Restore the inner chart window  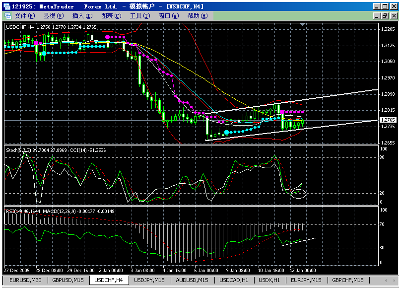[385, 16]
